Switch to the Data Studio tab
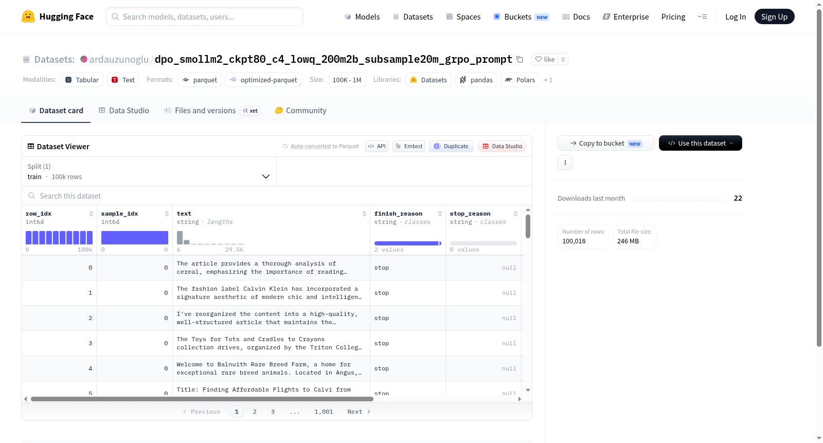The width and height of the screenshot is (823, 443). [x=124, y=111]
